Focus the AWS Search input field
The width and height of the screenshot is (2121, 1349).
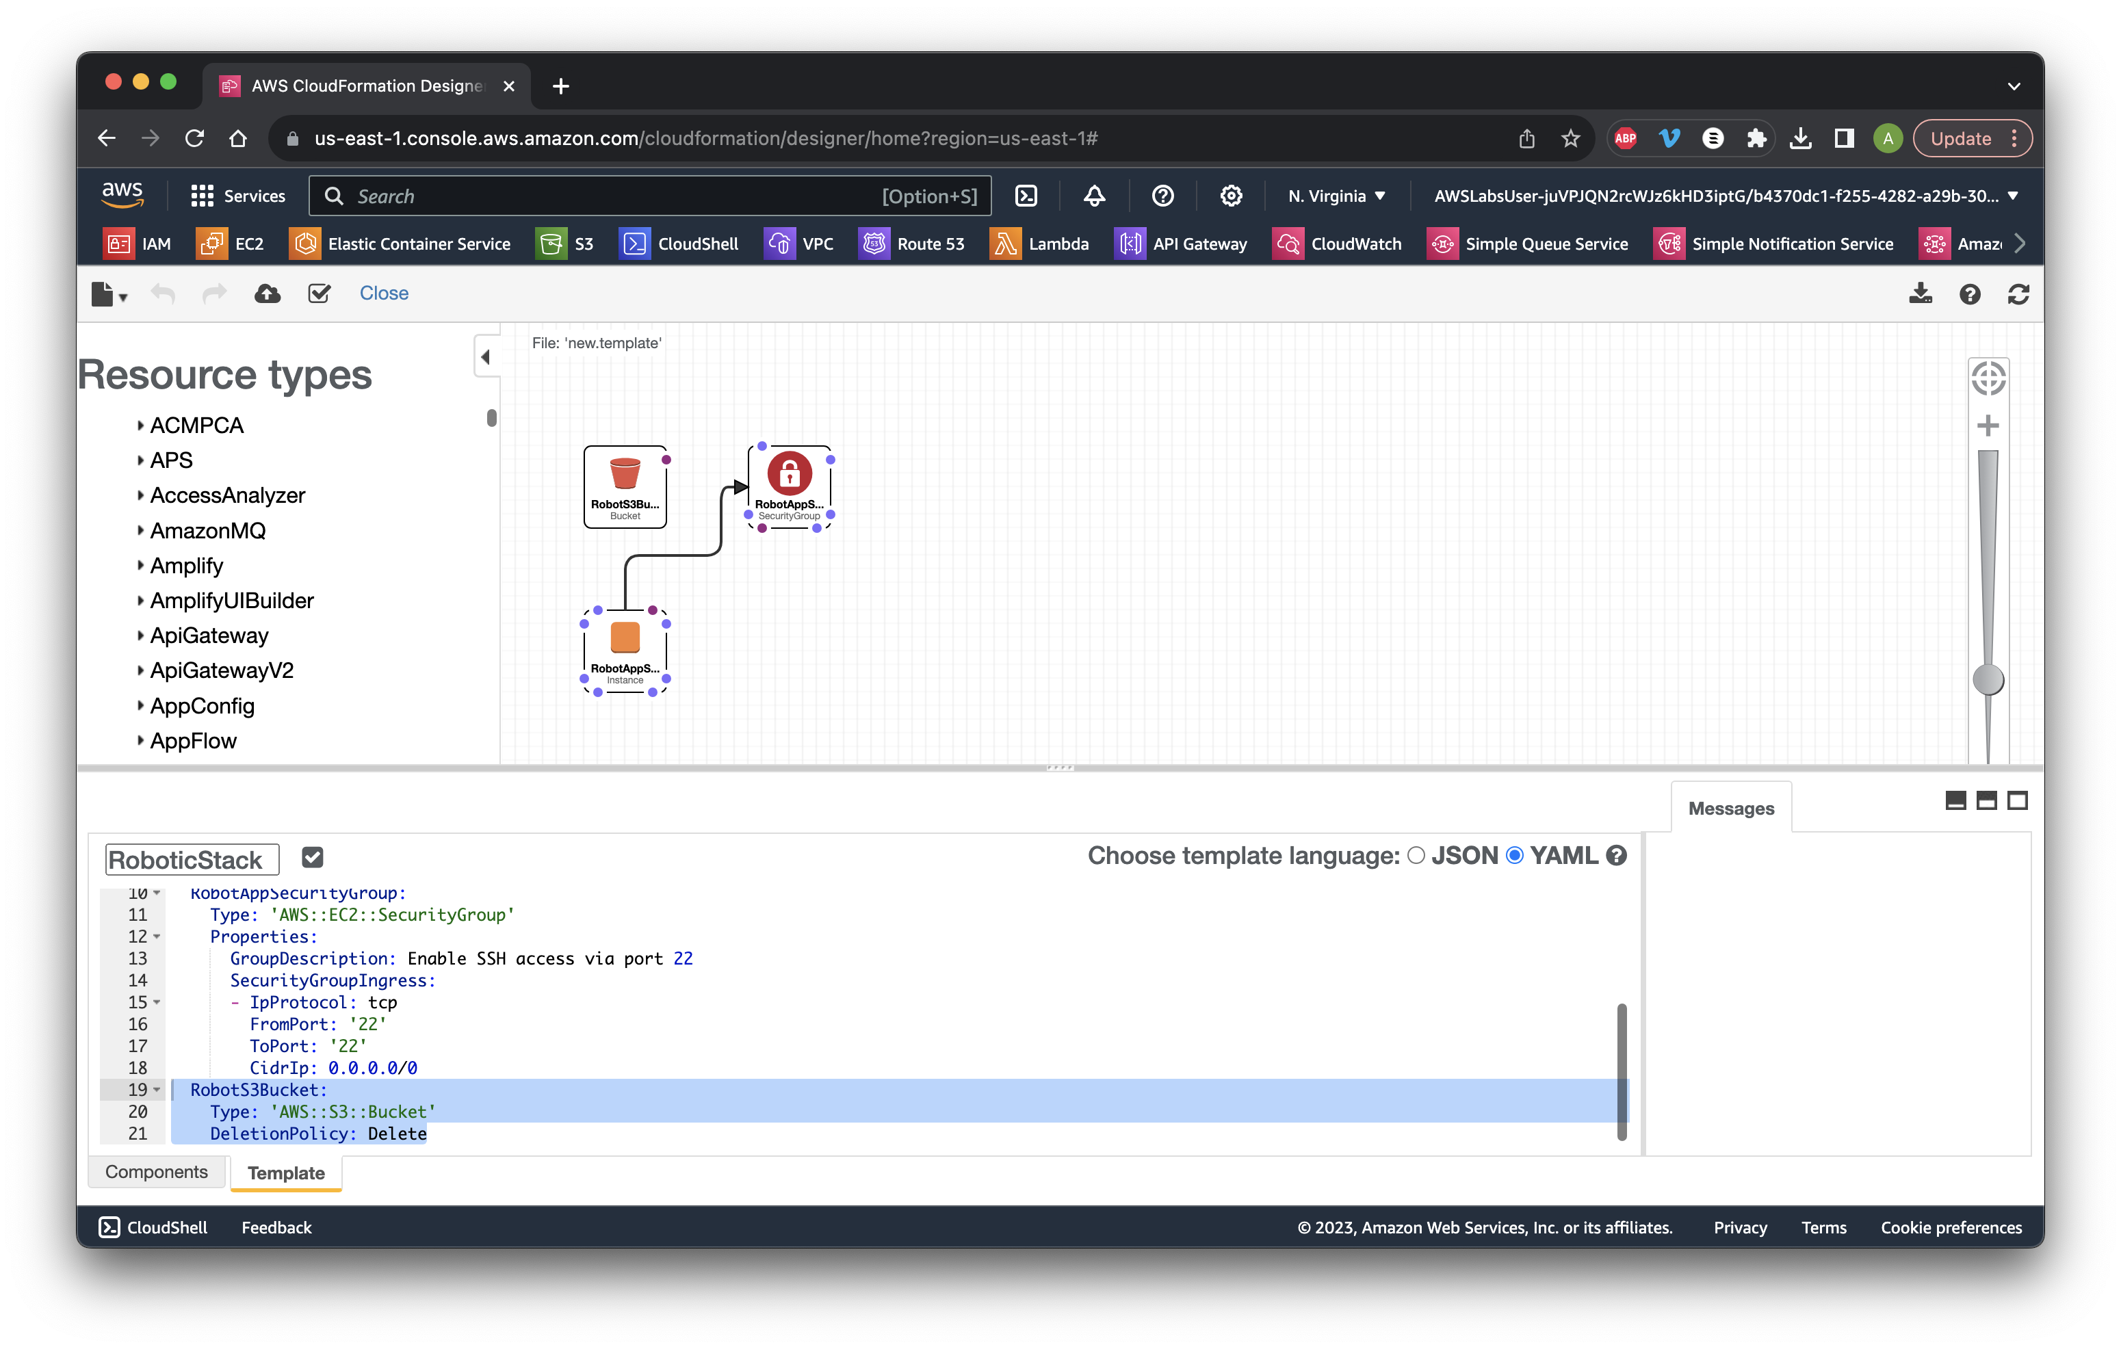650,196
